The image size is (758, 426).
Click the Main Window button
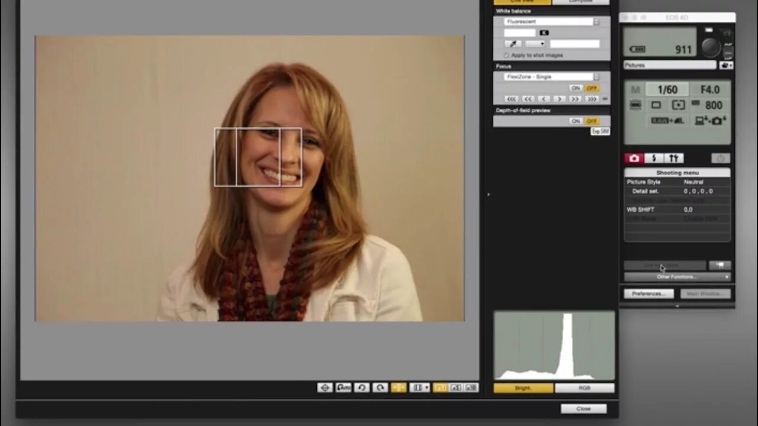[x=705, y=293]
